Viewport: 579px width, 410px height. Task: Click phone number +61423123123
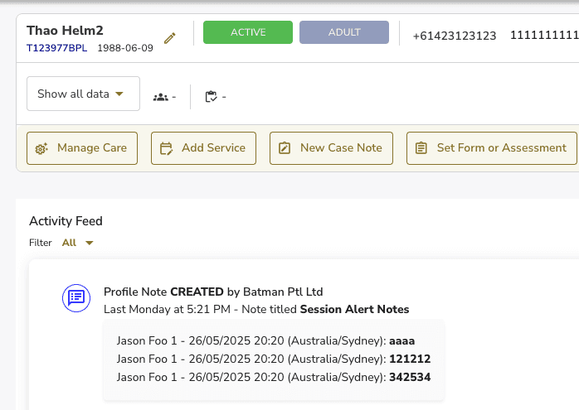[x=455, y=36]
